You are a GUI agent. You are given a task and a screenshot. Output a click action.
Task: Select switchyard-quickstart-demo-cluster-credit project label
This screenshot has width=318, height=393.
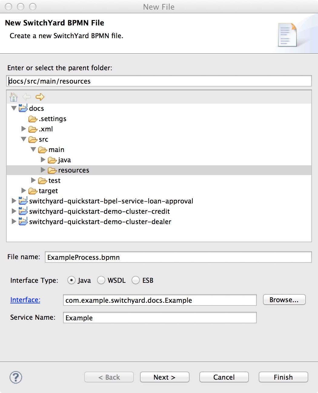(99, 212)
